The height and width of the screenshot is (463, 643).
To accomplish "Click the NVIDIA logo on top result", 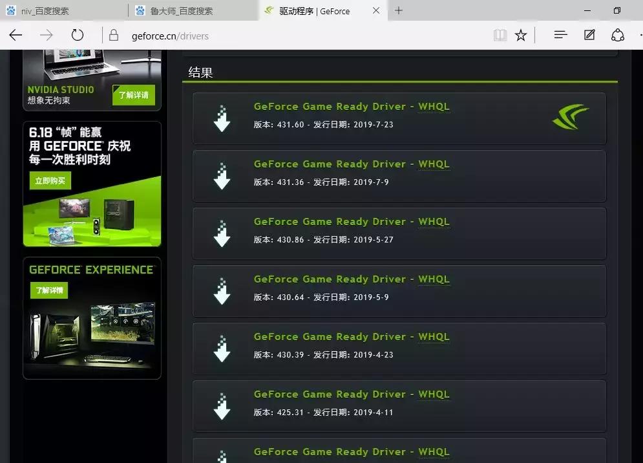I will point(570,117).
